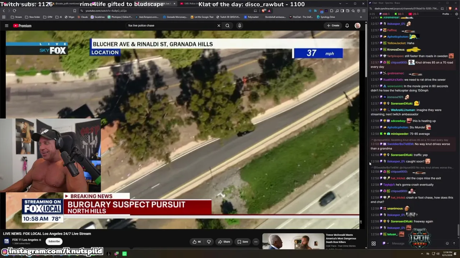Open the Polymarket bookmark
This screenshot has width=460, height=258.
(x=251, y=17)
